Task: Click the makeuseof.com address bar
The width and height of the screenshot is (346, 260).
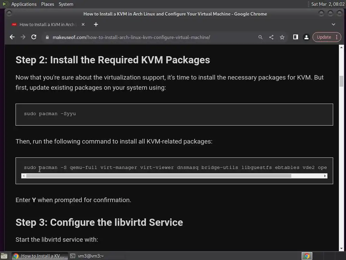Action: pos(152,37)
